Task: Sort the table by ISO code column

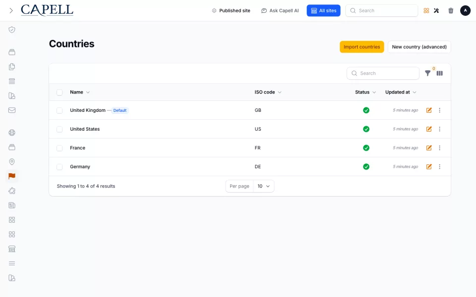Action: pyautogui.click(x=268, y=92)
